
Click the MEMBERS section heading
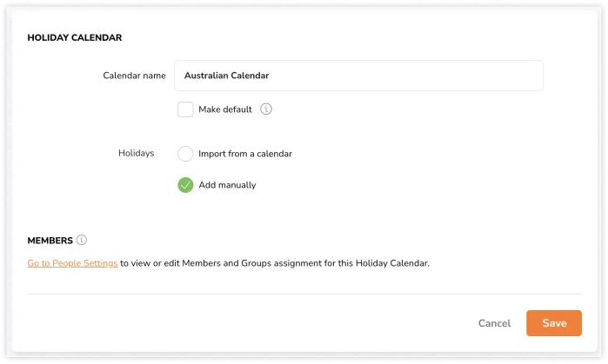tap(50, 241)
